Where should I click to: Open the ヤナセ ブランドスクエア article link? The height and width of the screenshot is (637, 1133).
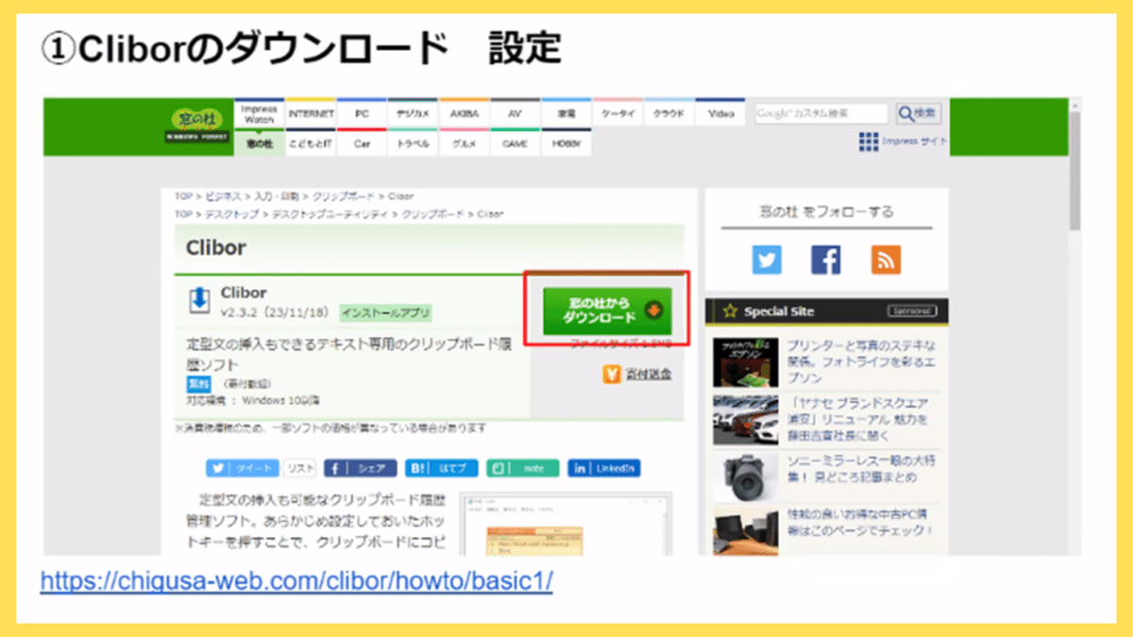tap(860, 419)
